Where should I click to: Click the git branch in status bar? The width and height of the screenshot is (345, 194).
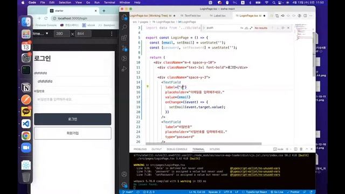128,192
